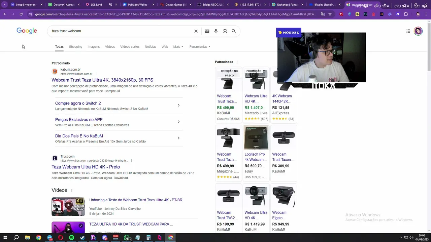Viewport: 431px width, 242px height.
Task: Switch to the Delabs Games browser tab
Action: point(175,5)
